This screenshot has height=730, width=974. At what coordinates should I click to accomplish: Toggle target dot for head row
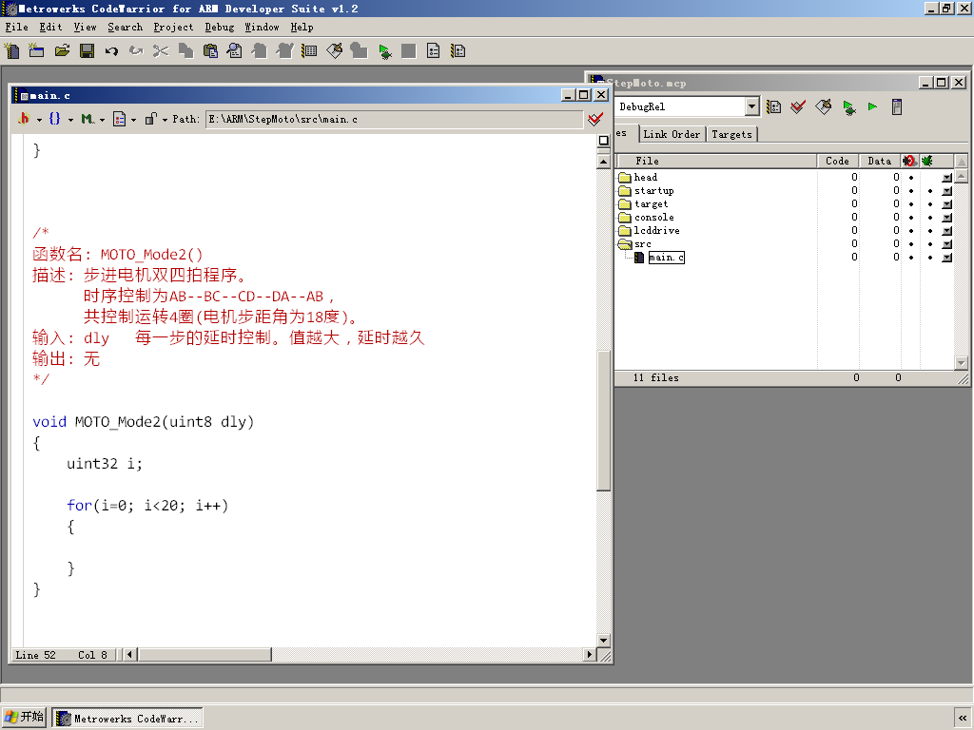[911, 178]
